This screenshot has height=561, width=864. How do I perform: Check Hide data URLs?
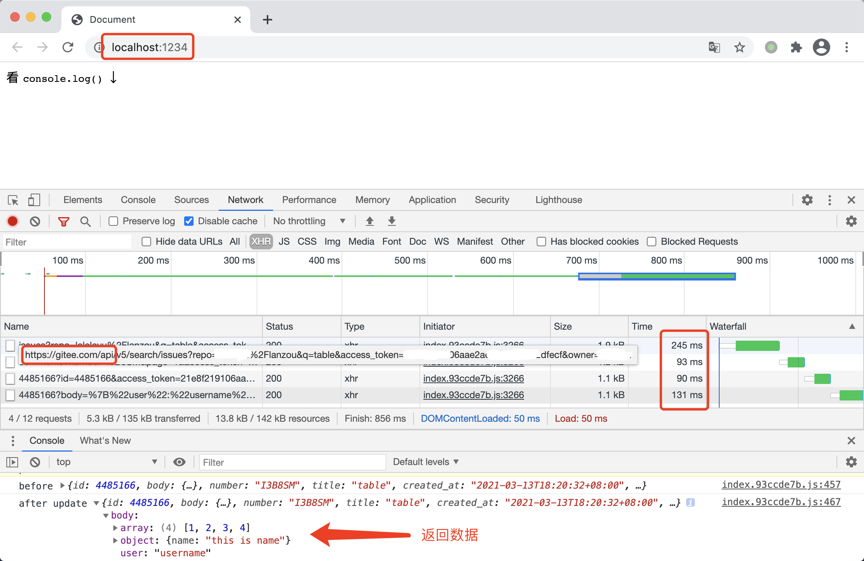[x=146, y=242]
